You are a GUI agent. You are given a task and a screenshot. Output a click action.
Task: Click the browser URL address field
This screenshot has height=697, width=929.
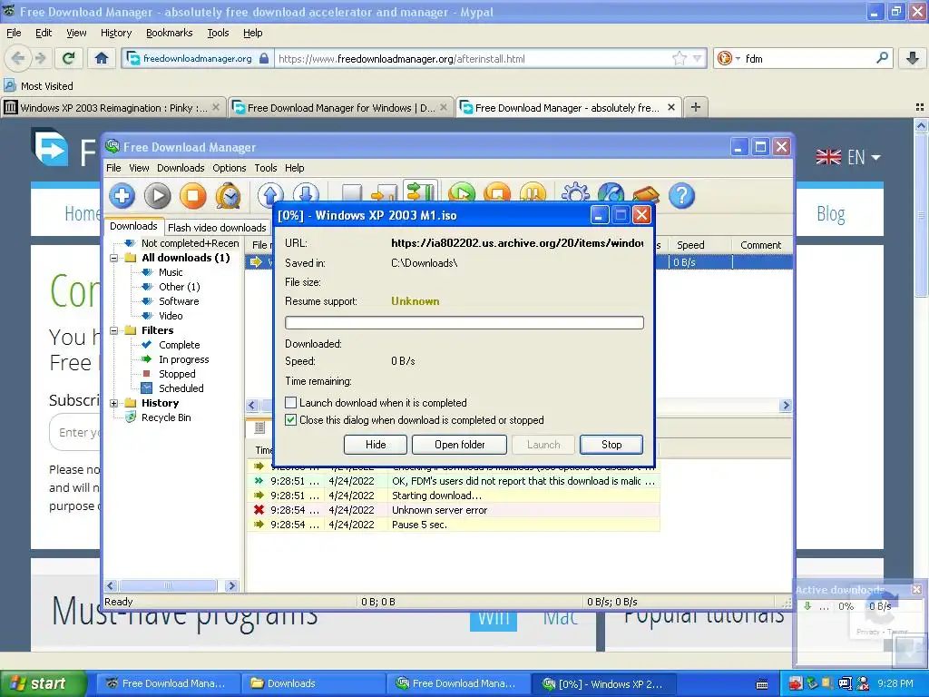pos(471,58)
